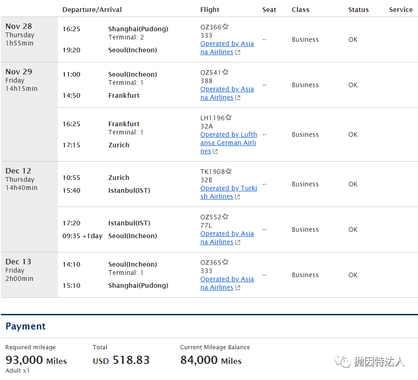418x380 pixels.
Task: Click the Payment section heading
Action: coord(26,326)
